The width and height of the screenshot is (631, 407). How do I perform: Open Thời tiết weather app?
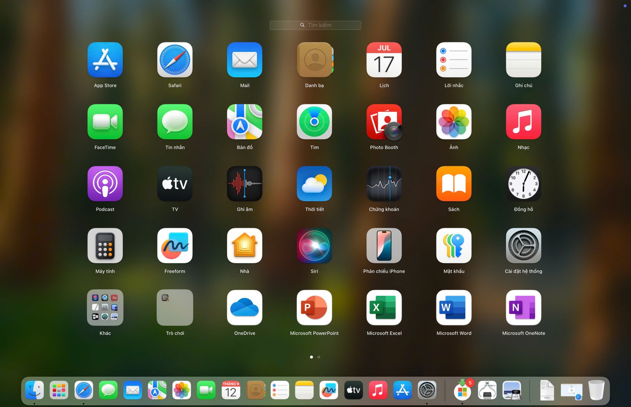314,184
